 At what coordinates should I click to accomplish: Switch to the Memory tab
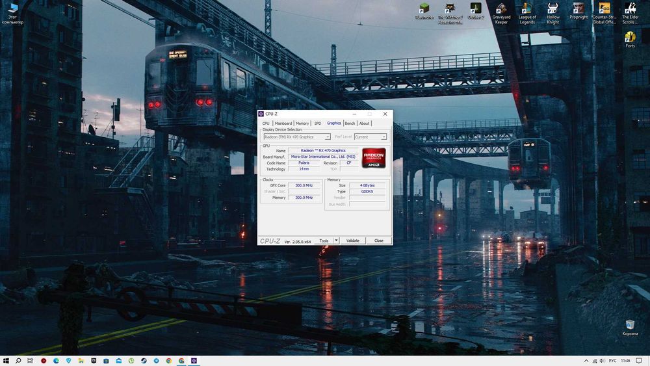[x=302, y=123]
